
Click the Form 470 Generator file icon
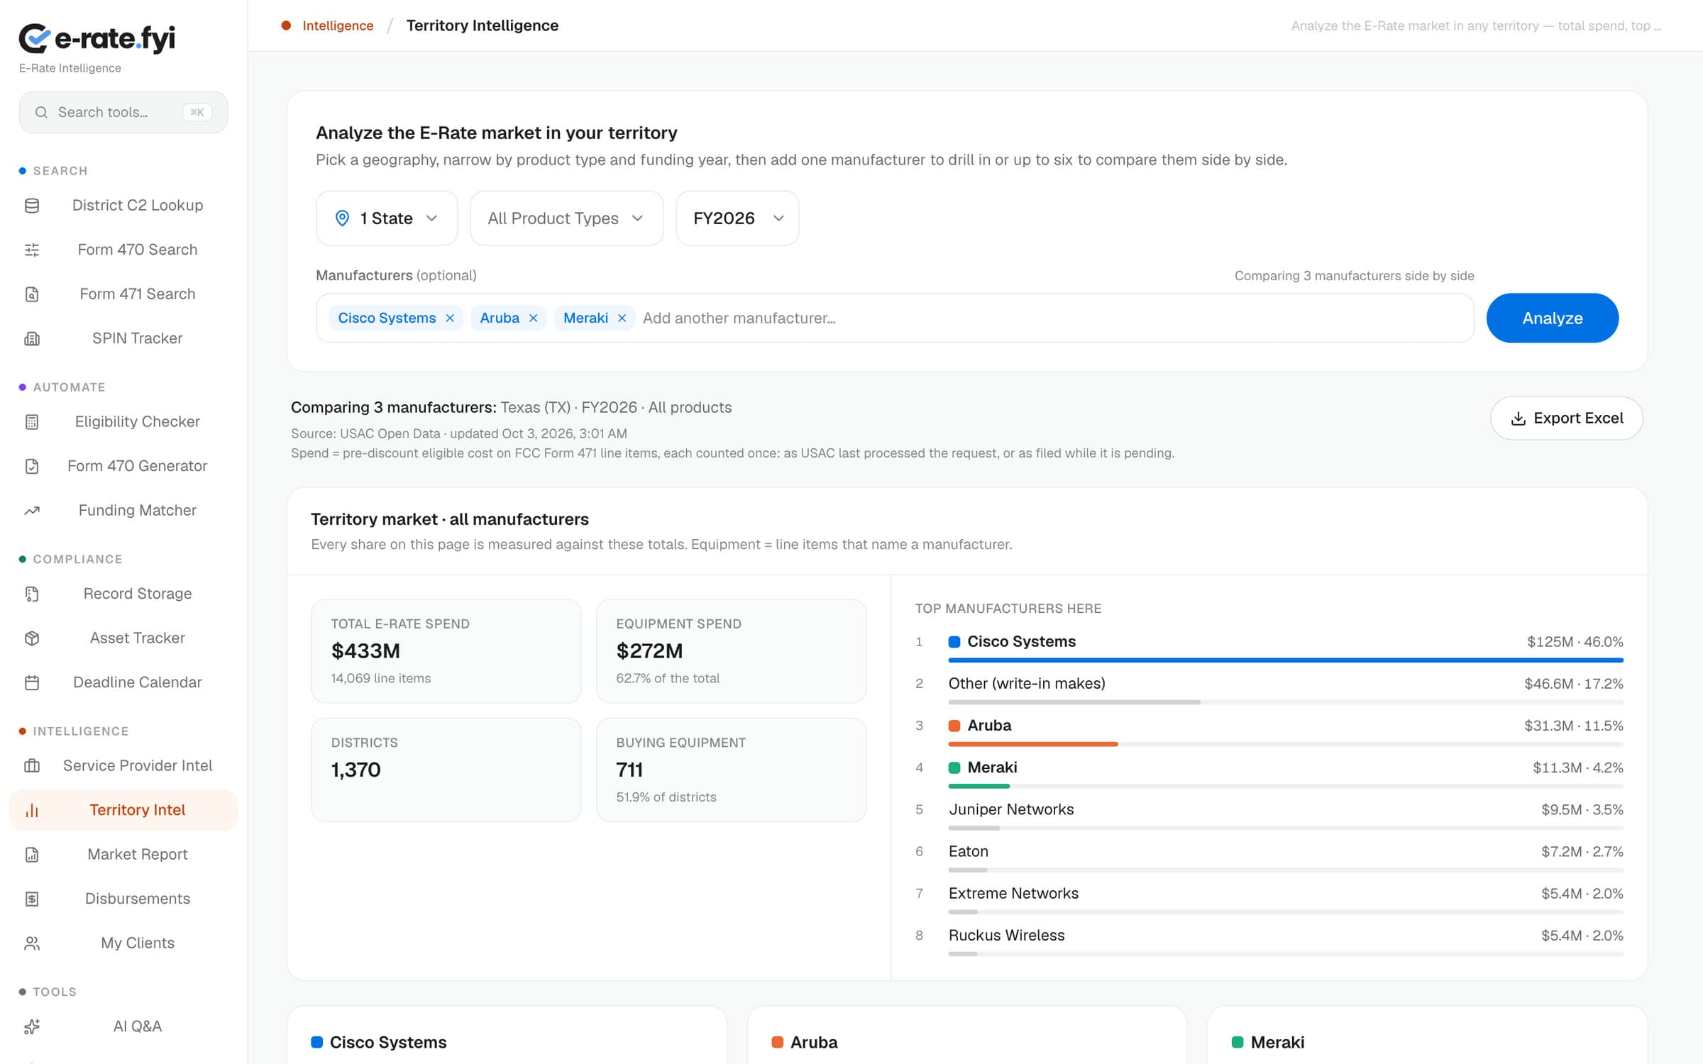(32, 466)
